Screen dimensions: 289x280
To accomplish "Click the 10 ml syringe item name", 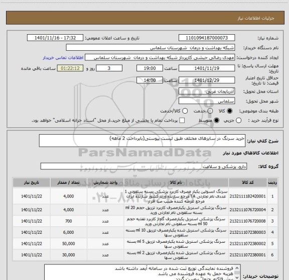I will tap(176, 233).
